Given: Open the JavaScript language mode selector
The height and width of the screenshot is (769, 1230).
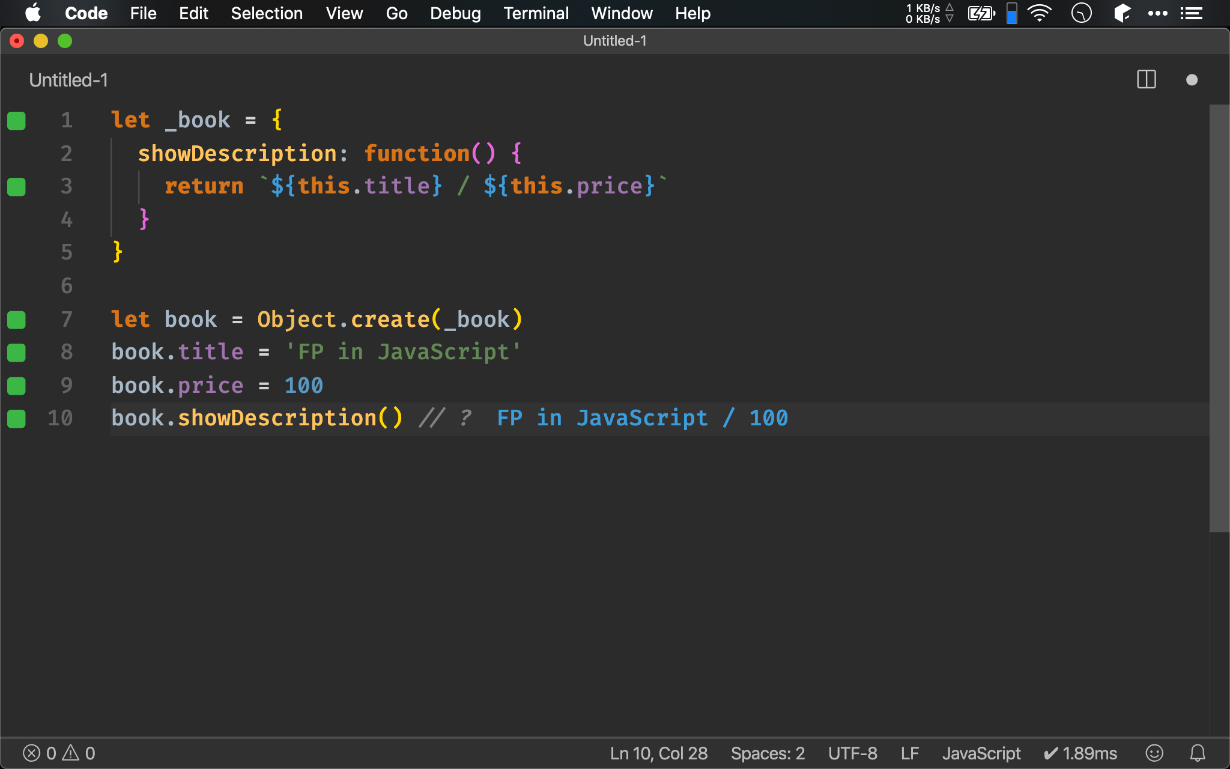Looking at the screenshot, I should 981,753.
